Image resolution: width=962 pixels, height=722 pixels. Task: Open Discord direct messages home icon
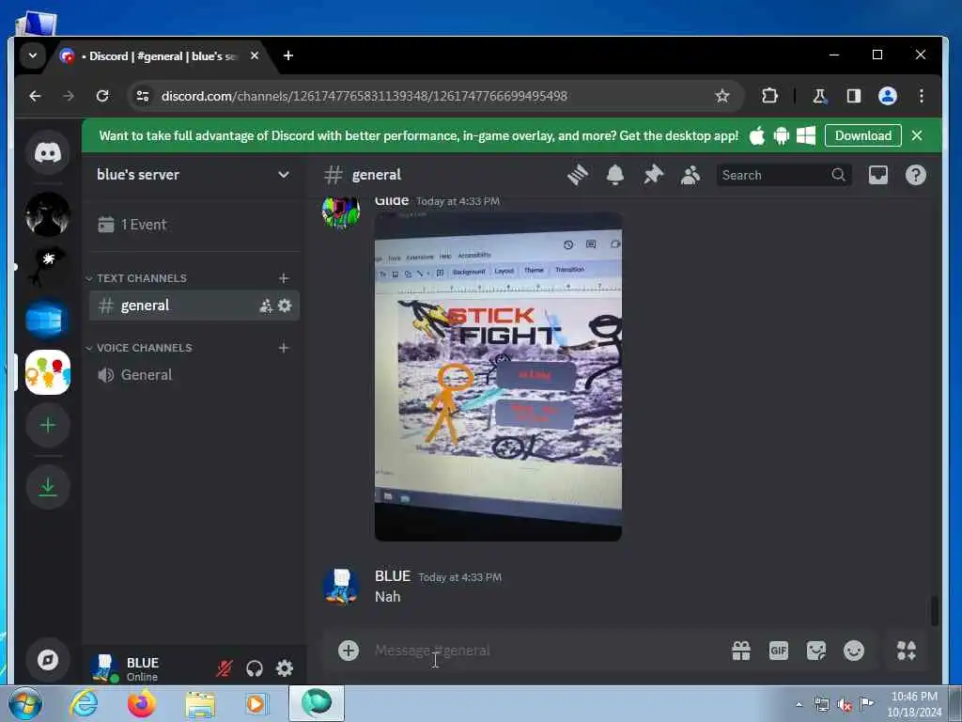(x=48, y=152)
